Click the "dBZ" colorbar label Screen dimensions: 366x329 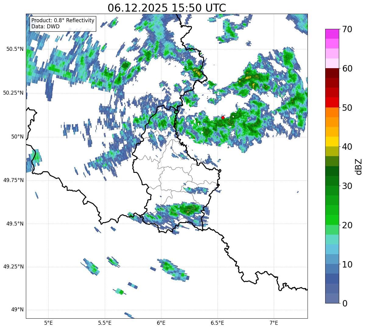point(359,166)
